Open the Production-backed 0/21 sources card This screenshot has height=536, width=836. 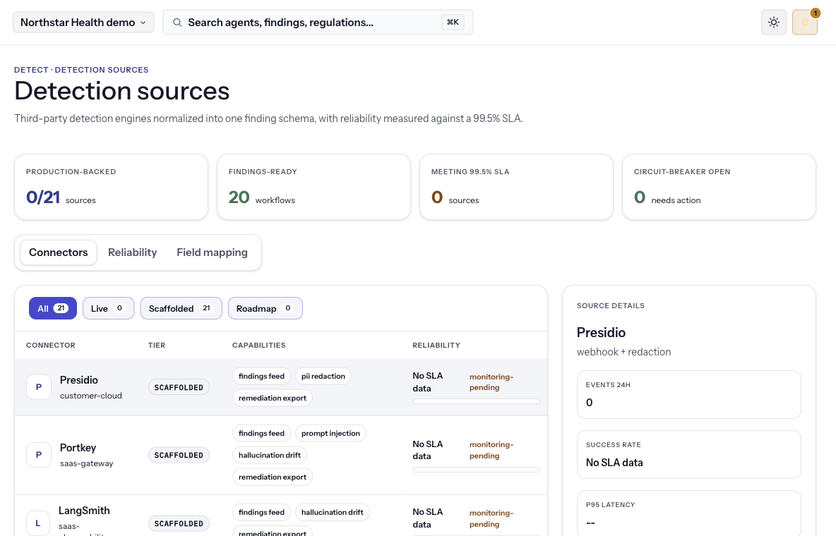[111, 187]
